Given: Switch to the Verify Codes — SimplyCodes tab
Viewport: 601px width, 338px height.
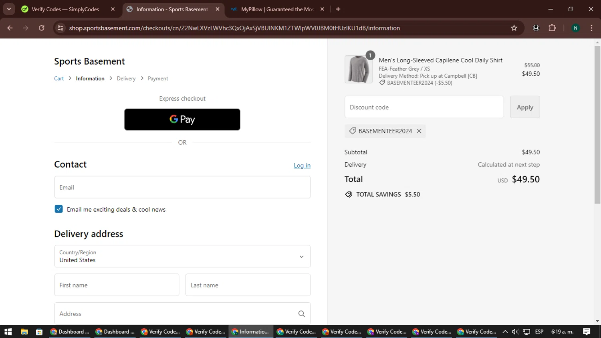Looking at the screenshot, I should pyautogui.click(x=65, y=9).
